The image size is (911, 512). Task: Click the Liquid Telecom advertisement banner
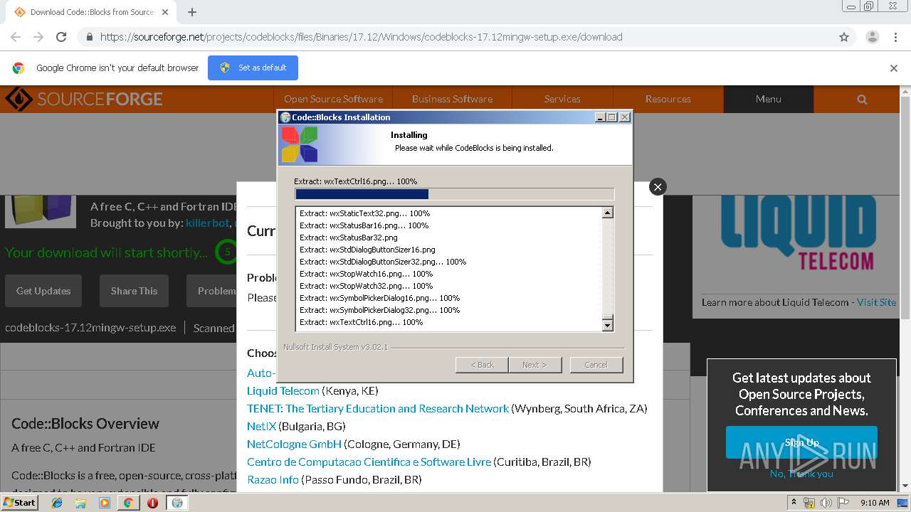(797, 235)
